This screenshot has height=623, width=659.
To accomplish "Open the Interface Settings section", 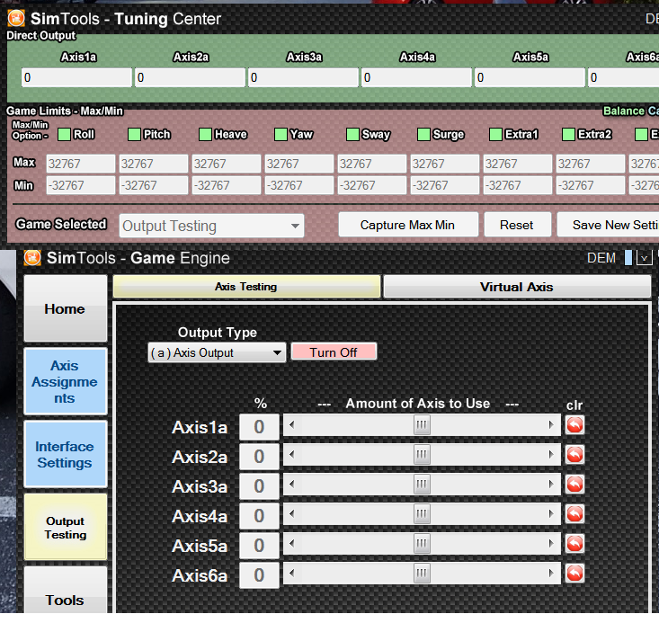I will 66,454.
